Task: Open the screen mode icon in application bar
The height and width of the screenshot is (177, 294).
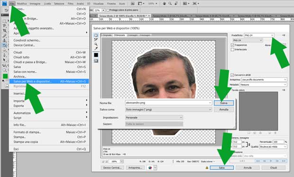Action: (x=195, y=3)
